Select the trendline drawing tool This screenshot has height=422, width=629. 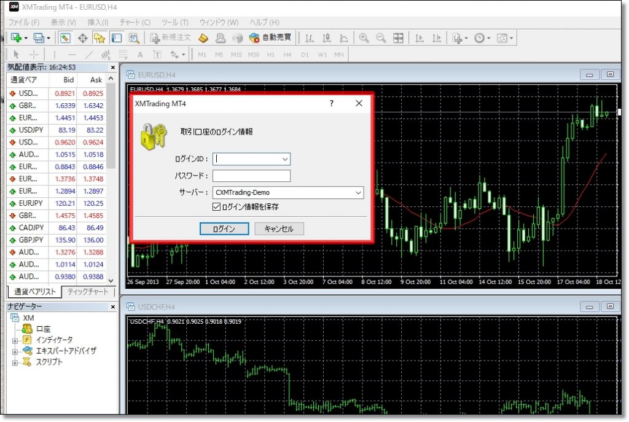click(88, 55)
